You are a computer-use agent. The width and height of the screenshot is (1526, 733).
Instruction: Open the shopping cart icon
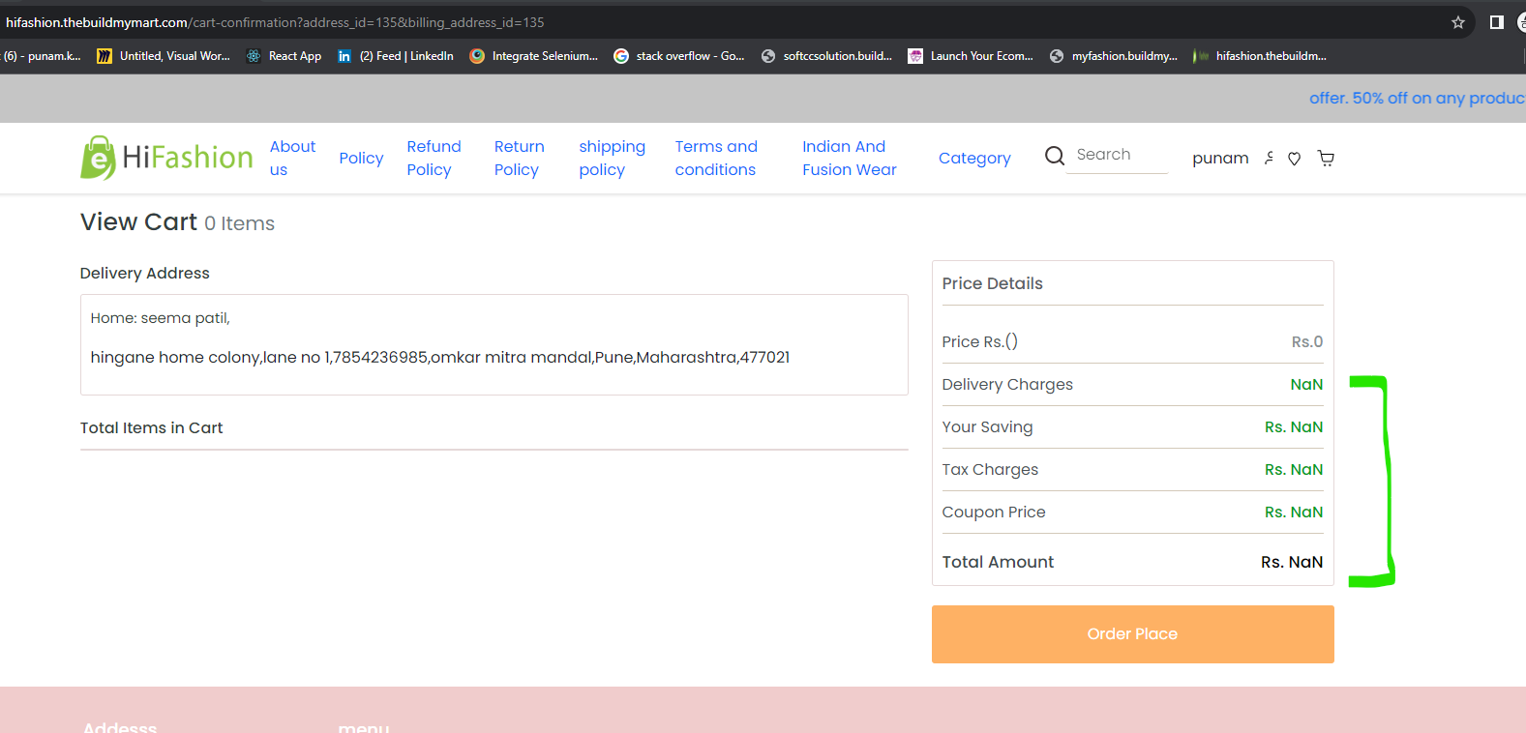[x=1326, y=159]
